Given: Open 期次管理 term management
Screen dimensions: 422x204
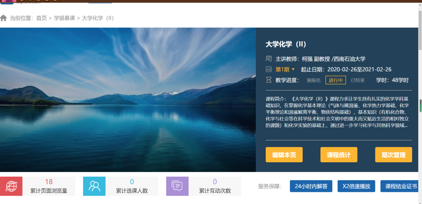Looking at the screenshot, I should tap(393, 155).
